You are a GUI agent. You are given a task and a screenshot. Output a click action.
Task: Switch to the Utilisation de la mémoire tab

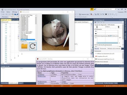(x=114, y=49)
